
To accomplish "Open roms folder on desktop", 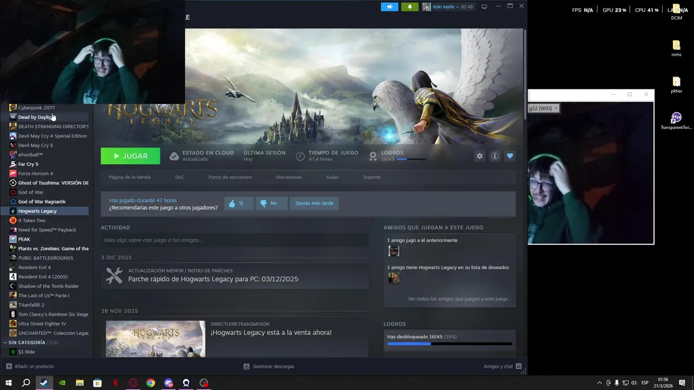I will 677,48.
